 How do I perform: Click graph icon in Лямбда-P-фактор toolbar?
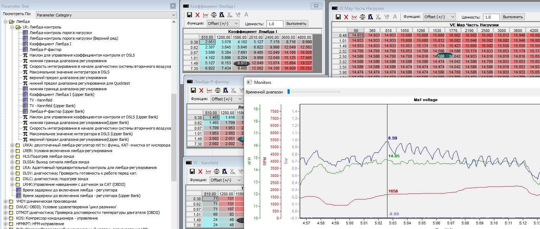click(209, 90)
